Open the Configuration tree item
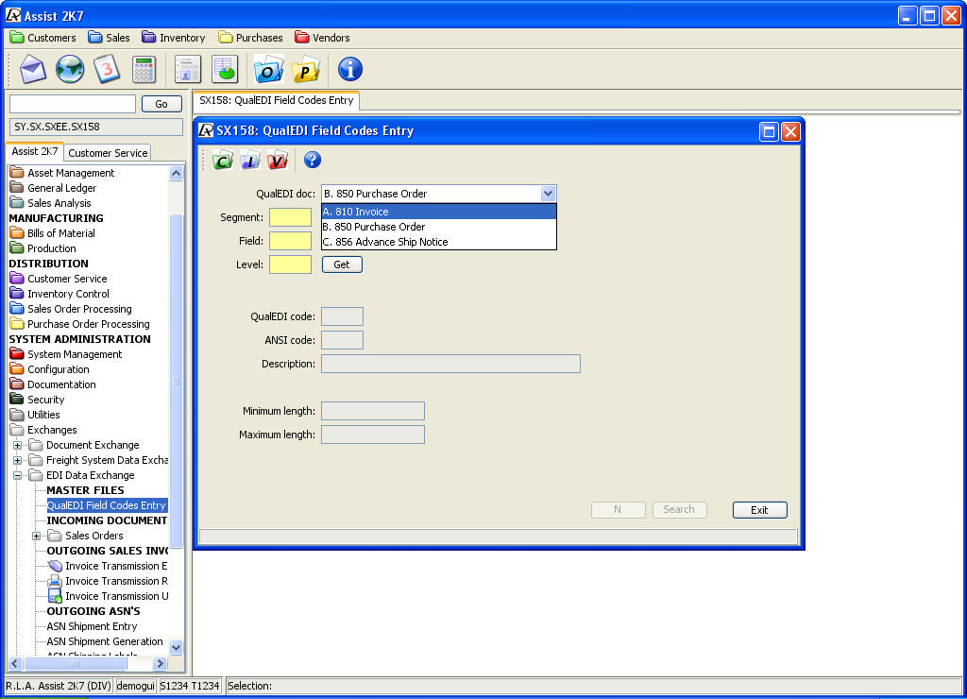 click(x=59, y=369)
